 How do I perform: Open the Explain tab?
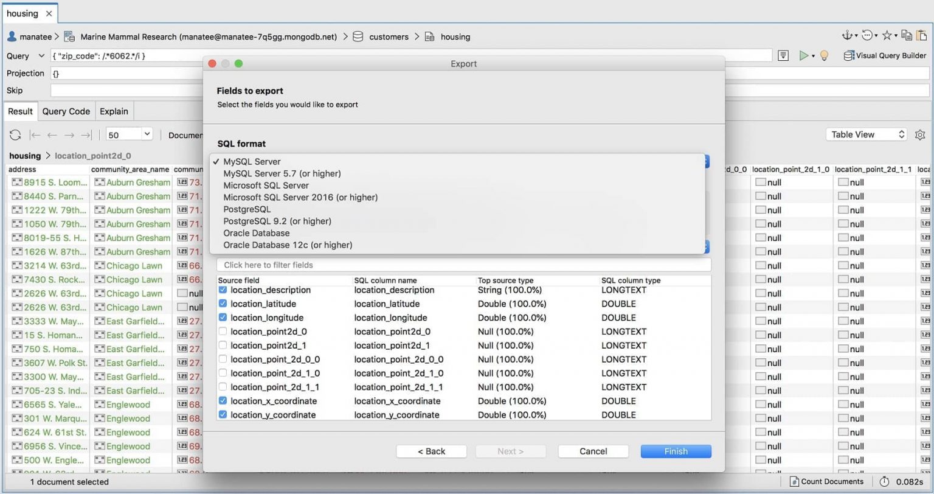click(x=114, y=111)
